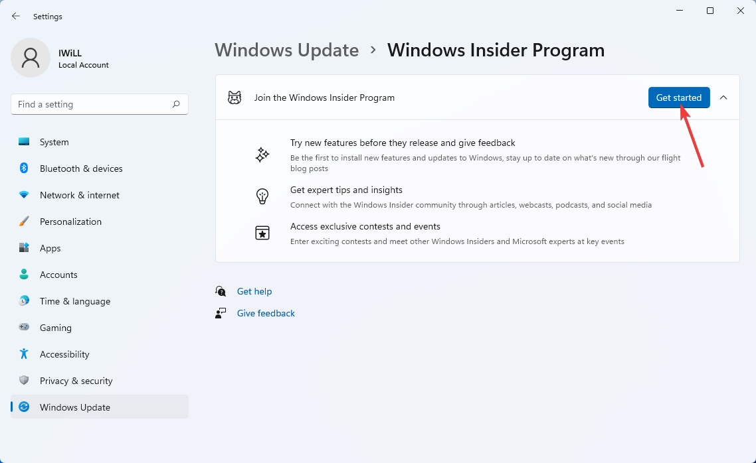The width and height of the screenshot is (756, 463).
Task: Click the Find a setting search box
Action: click(100, 104)
